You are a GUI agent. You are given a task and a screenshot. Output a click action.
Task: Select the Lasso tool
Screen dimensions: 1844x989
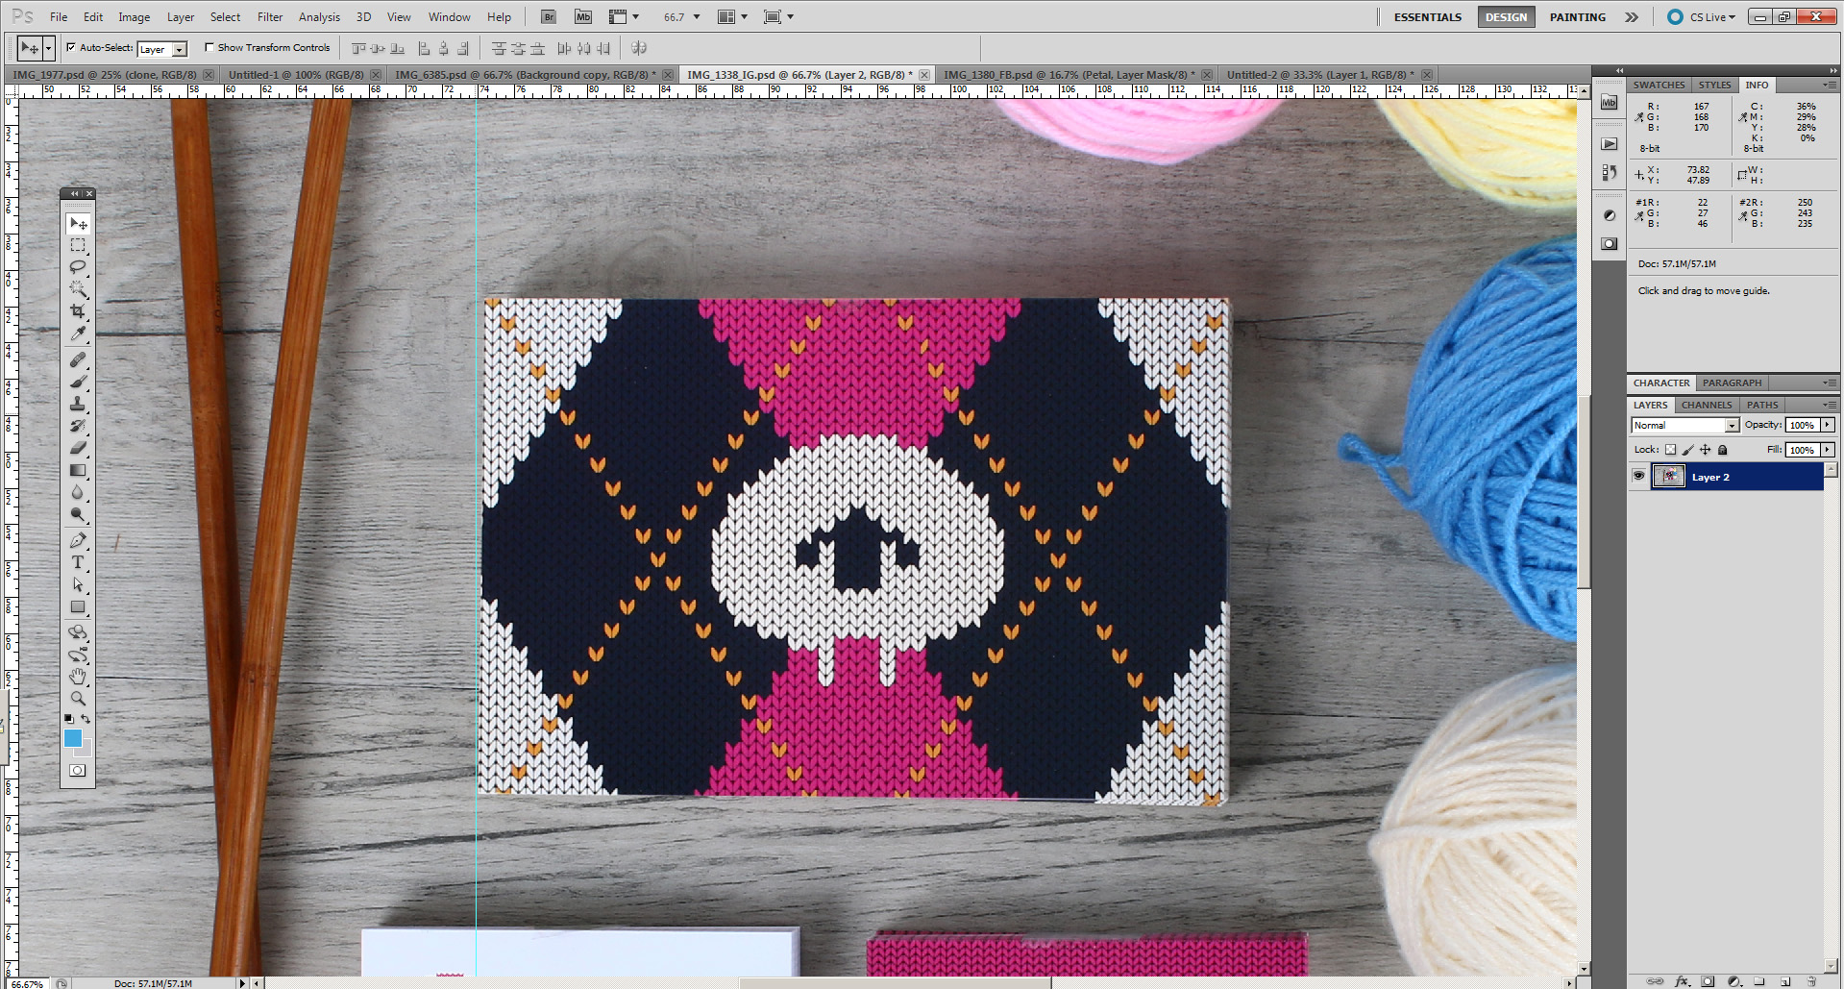click(x=78, y=267)
